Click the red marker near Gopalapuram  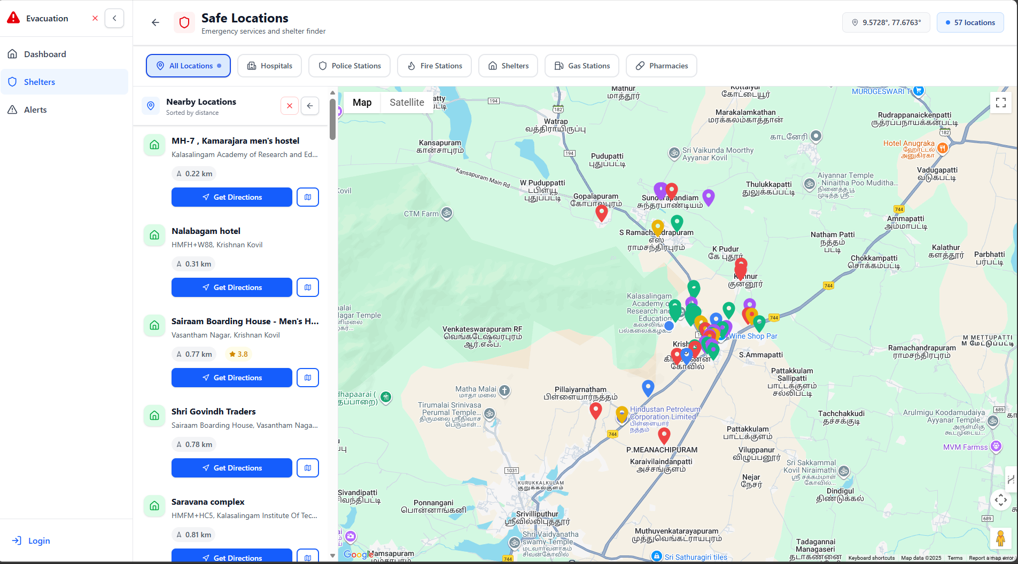(602, 213)
